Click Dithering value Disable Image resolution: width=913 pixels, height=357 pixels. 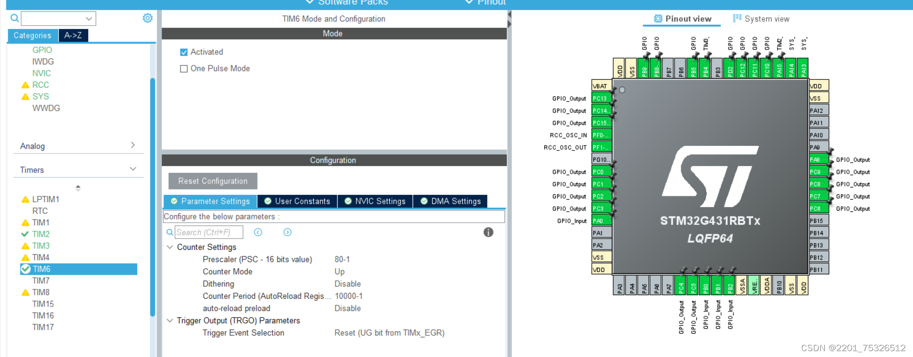point(348,284)
